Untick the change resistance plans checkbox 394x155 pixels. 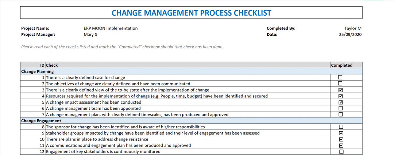pos(340,139)
